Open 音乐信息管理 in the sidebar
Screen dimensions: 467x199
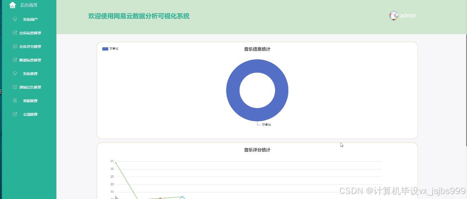click(x=30, y=33)
